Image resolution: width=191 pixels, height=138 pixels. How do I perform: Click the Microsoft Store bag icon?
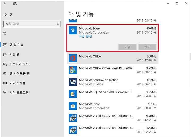73,106
